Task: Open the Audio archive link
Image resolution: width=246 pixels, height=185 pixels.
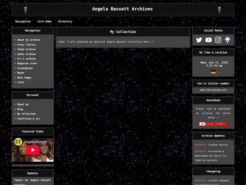Action: click(x=26, y=54)
